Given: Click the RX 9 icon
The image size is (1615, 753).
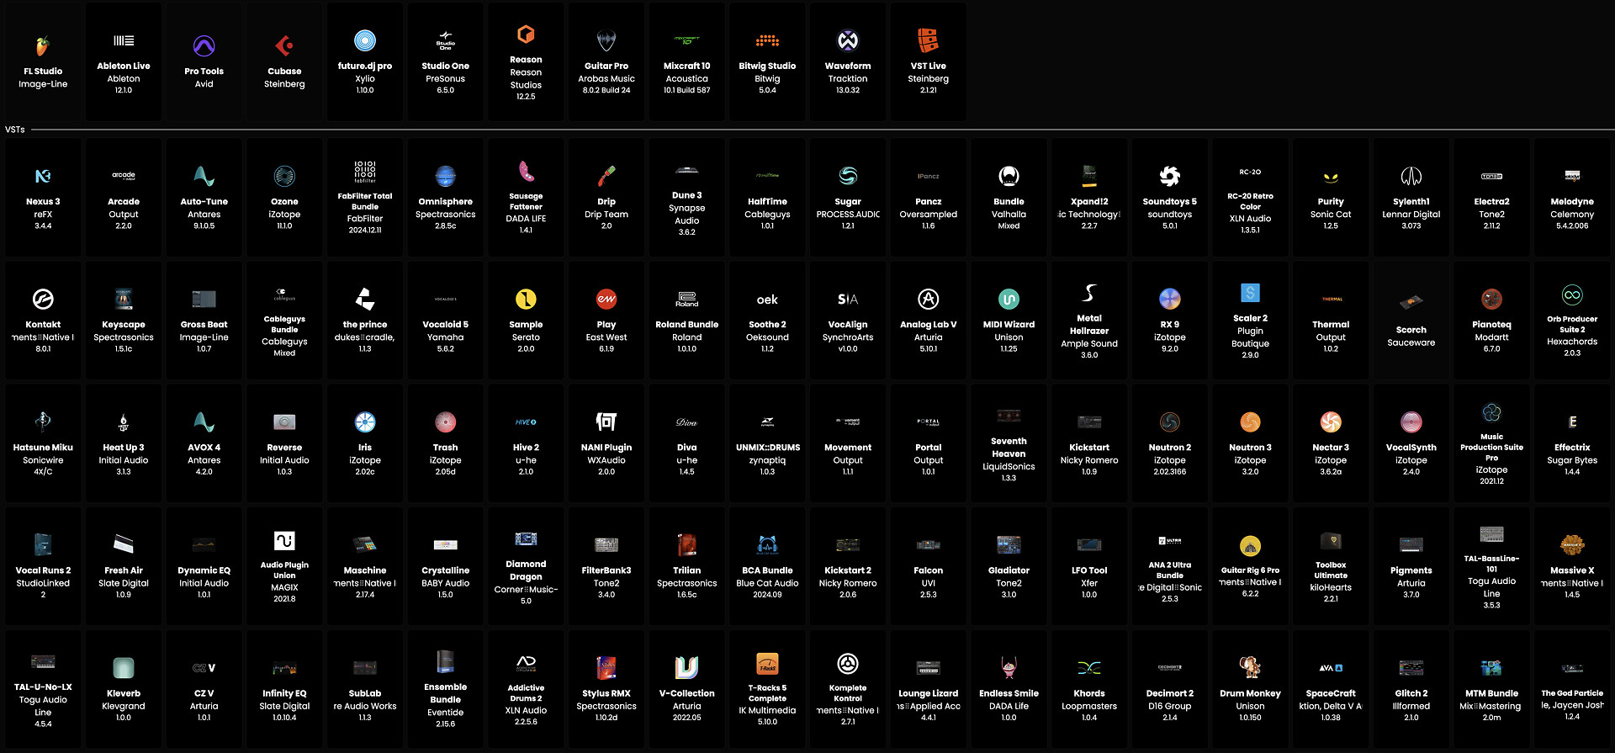Looking at the screenshot, I should 1169,299.
